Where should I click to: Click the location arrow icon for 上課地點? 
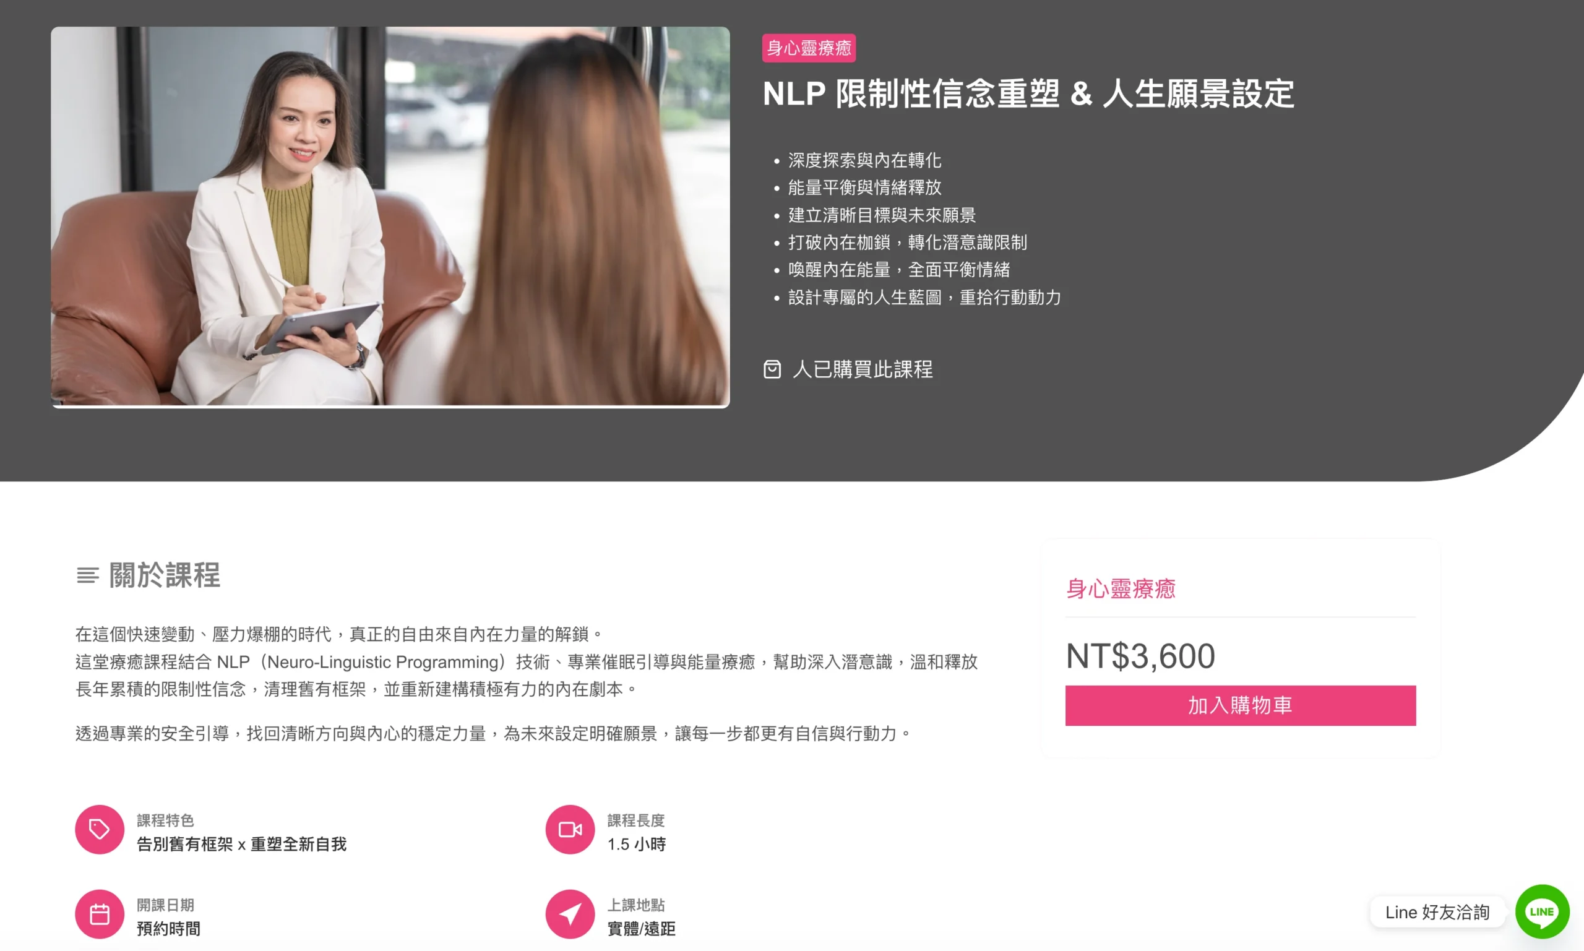click(x=570, y=914)
